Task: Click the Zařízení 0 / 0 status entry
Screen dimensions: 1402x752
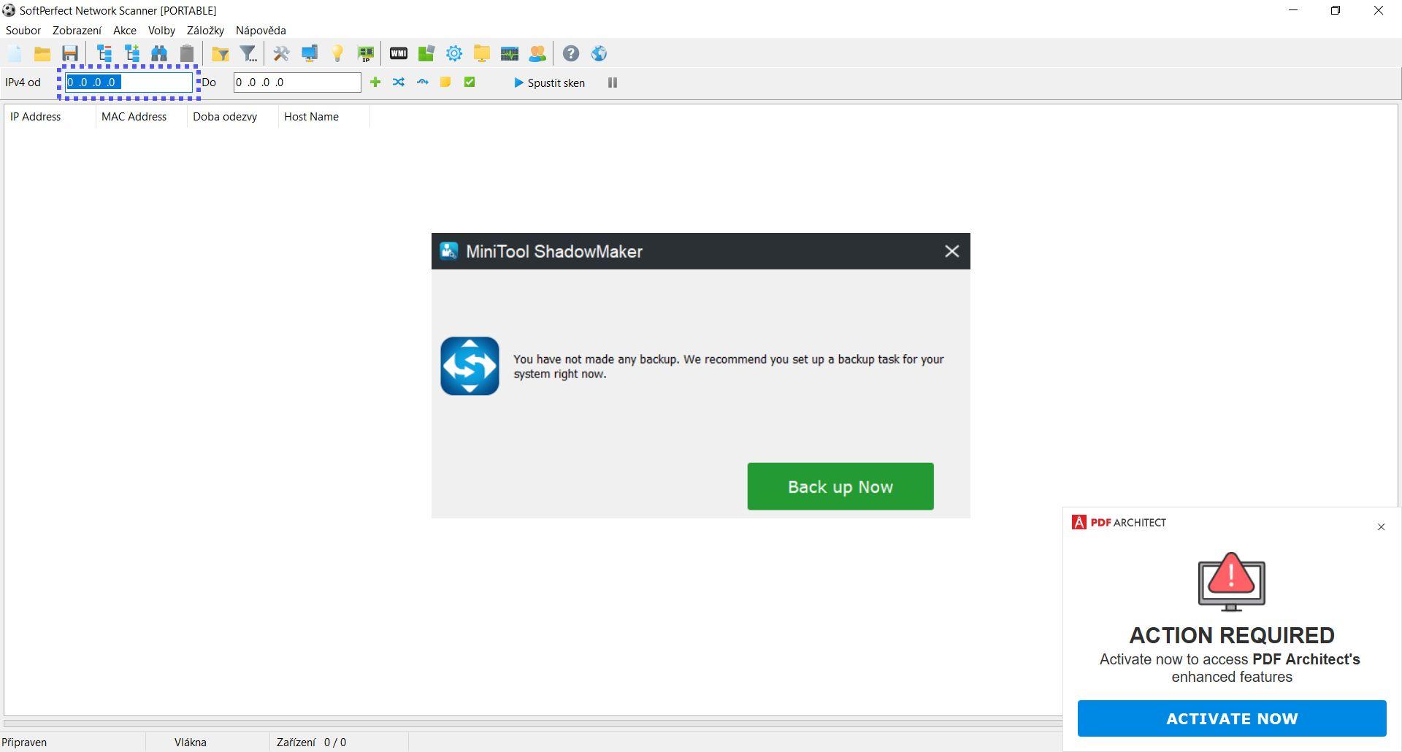Action: [312, 742]
